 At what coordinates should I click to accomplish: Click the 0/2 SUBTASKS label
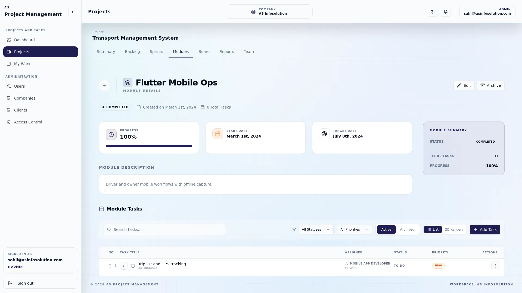tap(148, 268)
